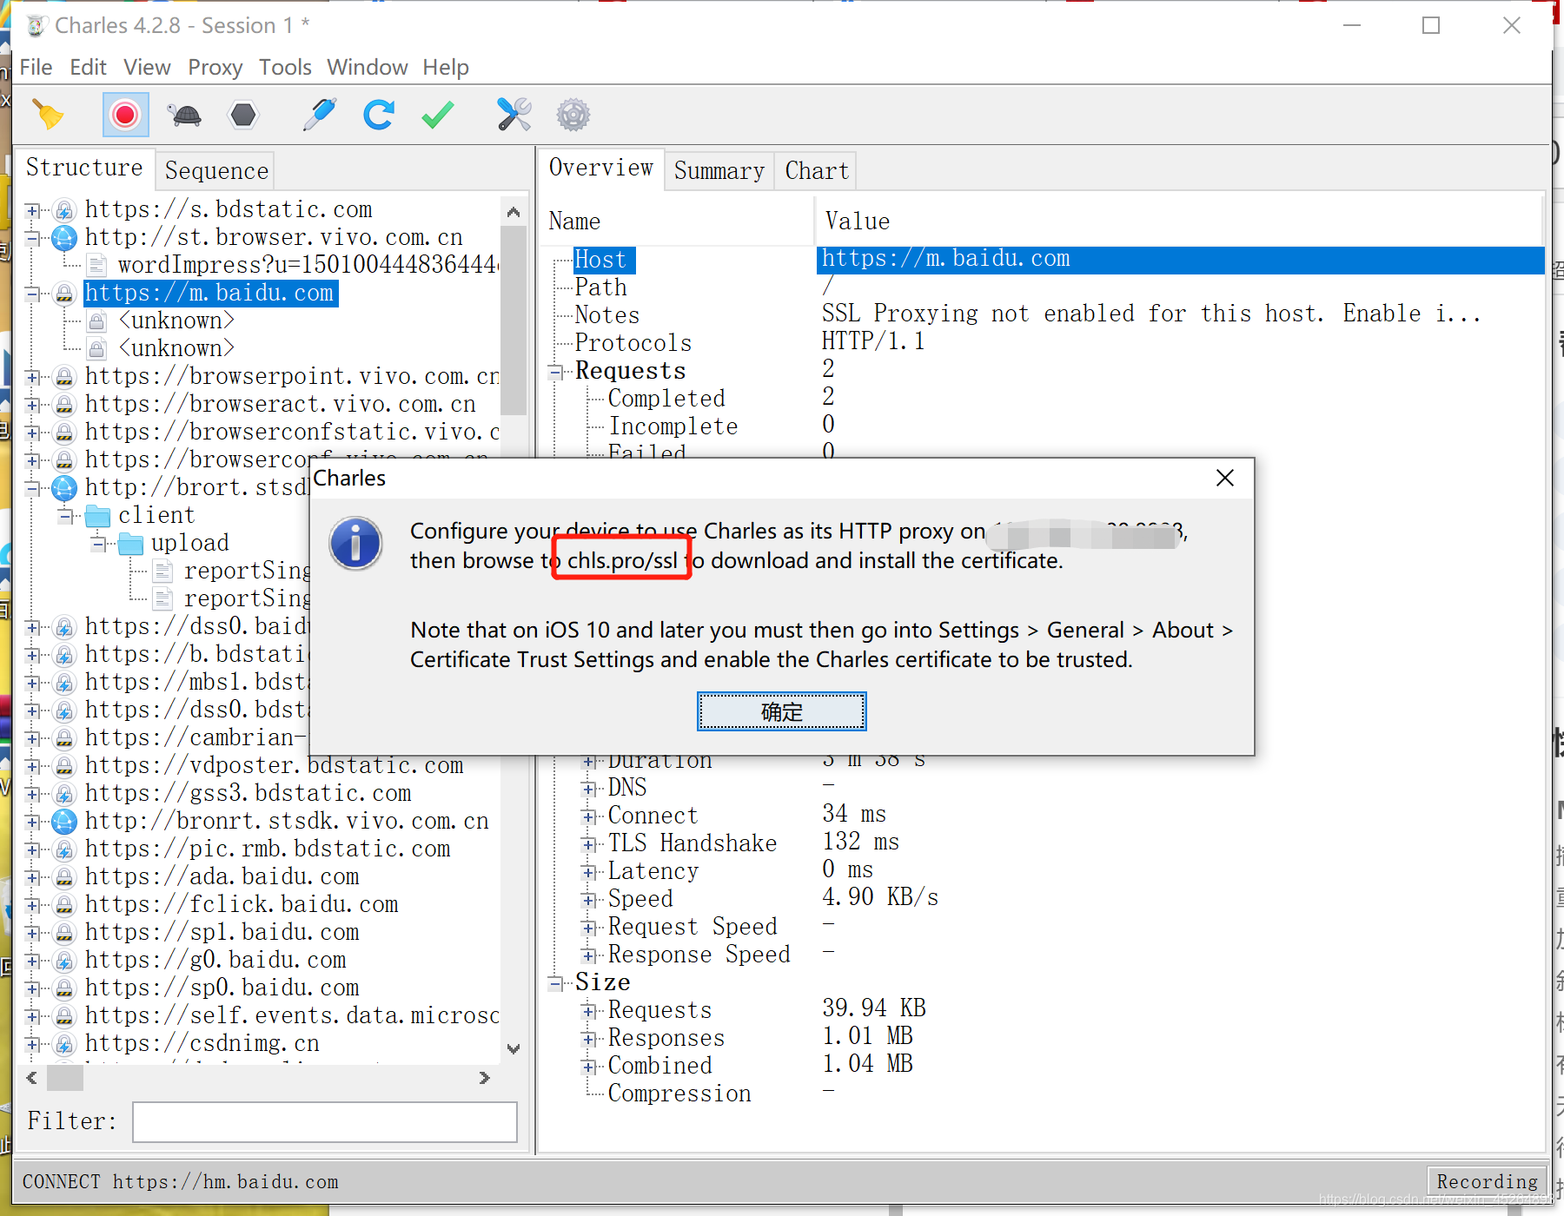Image resolution: width=1564 pixels, height=1216 pixels.
Task: Open Tools via wrench and screwdriver icon
Action: point(514,115)
